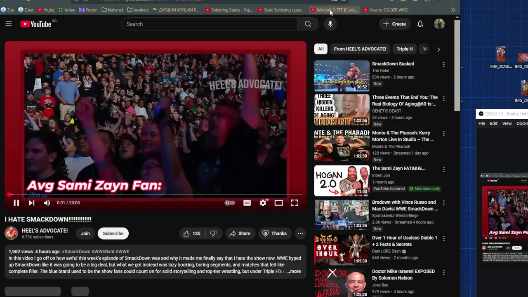Open options for Brodown with Vince Russo
Image resolution: width=528 pixels, height=297 pixels.
[443, 203]
